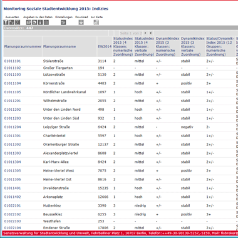Screen dimensions: 238x238
Task: Click the negativ value for Leipziger Straße
Action: 187,127
